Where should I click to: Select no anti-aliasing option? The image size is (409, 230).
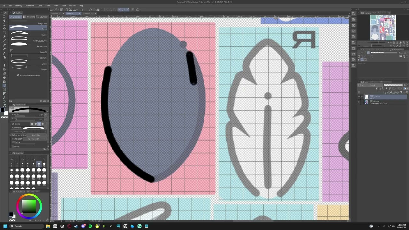coord(32,124)
